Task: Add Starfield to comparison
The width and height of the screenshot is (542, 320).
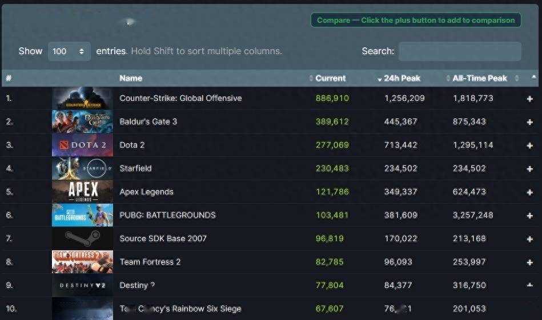Action: pyautogui.click(x=529, y=169)
